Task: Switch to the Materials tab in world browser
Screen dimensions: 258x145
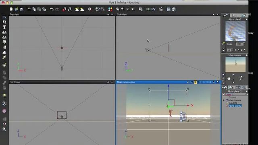Action: click(x=231, y=87)
